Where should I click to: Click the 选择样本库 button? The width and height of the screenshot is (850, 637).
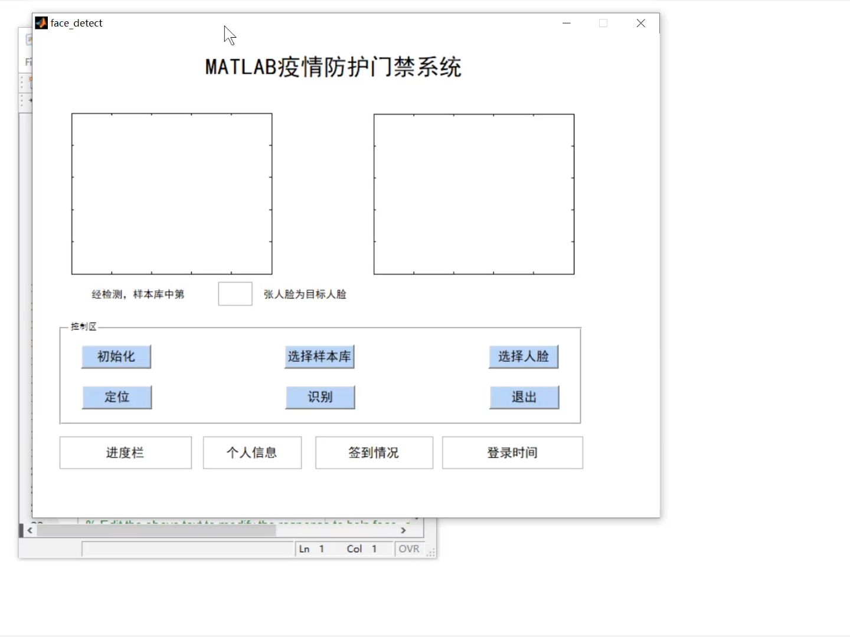tap(319, 357)
